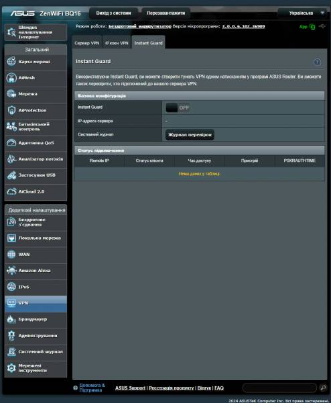Click the Бездротовий маршрутизатор mode link
This screenshot has width=331, height=403.
[x=140, y=26]
